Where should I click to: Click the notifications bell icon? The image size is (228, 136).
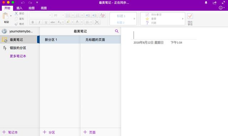(206, 2)
